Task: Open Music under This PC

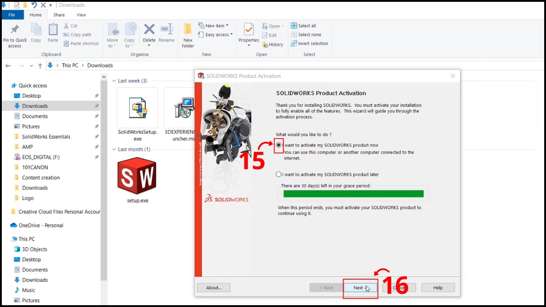Action: click(29, 290)
